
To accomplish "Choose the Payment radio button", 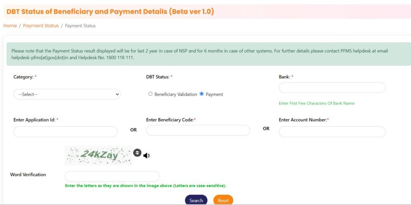I will pos(201,94).
